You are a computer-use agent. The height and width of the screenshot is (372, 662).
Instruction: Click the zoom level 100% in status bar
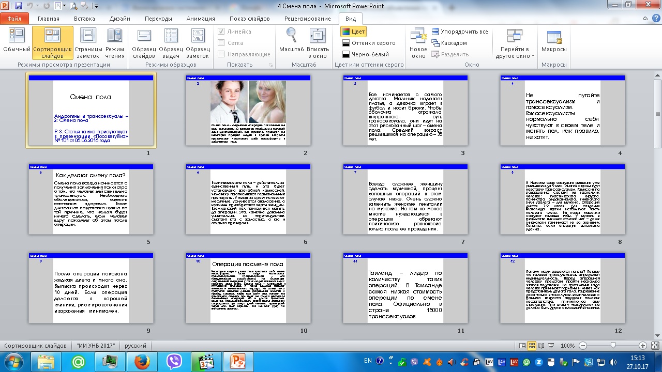click(567, 346)
